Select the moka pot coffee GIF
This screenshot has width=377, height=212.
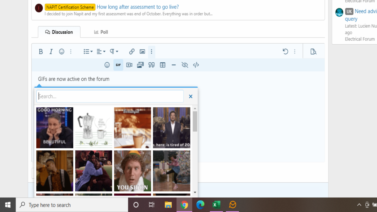[x=94, y=128]
